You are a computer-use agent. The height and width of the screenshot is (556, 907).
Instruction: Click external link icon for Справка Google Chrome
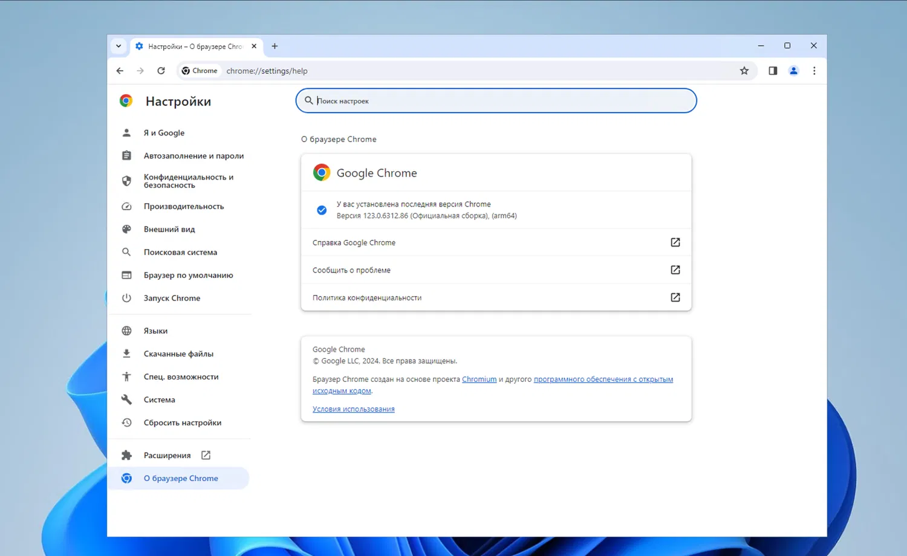[x=675, y=242]
